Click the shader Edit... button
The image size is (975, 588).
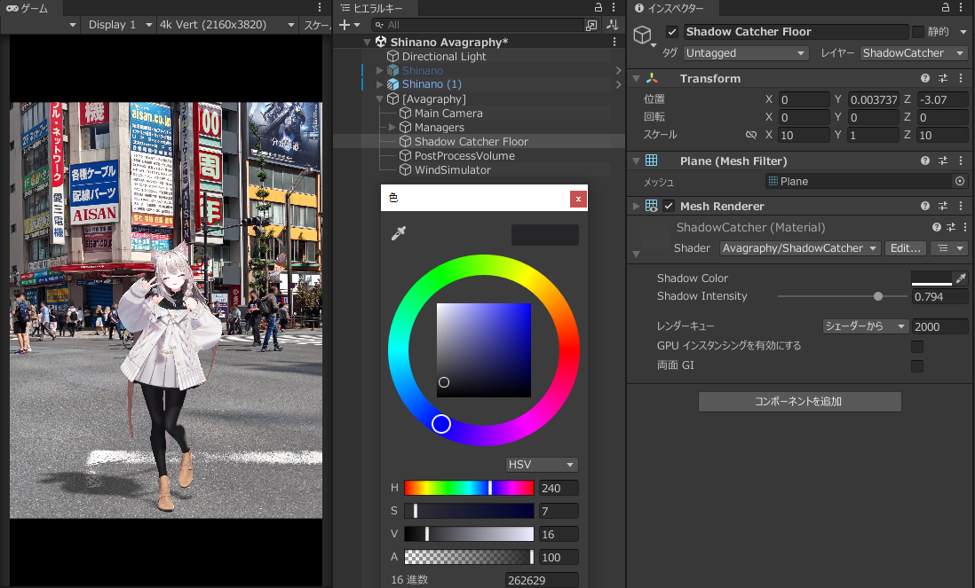click(905, 248)
